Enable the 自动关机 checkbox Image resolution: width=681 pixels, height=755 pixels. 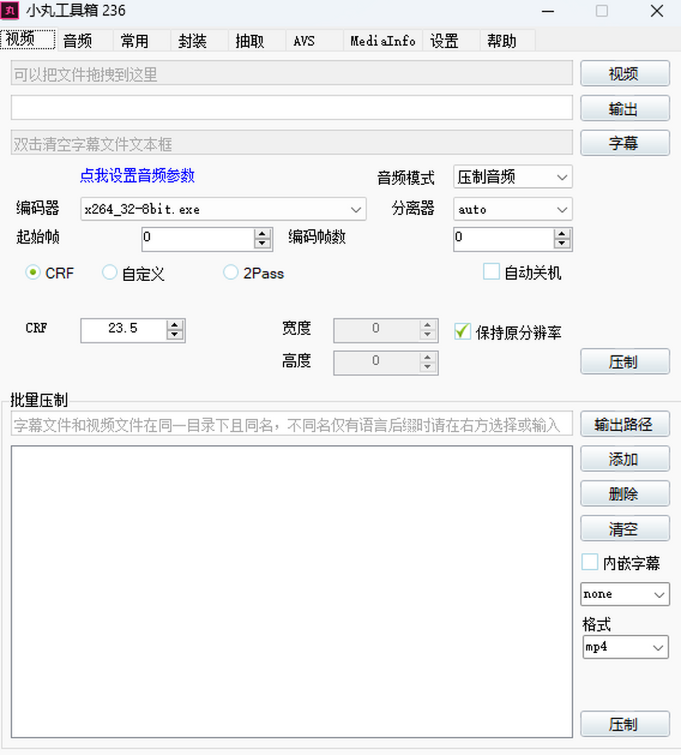pos(491,272)
